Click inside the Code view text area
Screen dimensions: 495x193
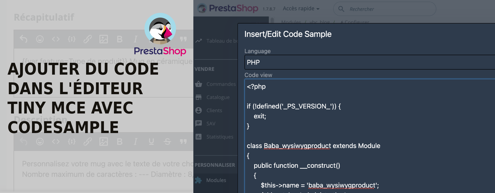click(x=370, y=136)
